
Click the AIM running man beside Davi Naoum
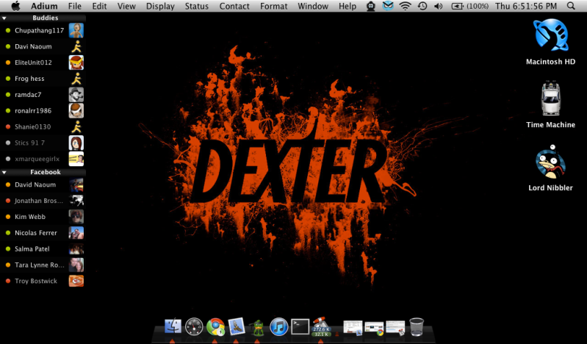(76, 46)
